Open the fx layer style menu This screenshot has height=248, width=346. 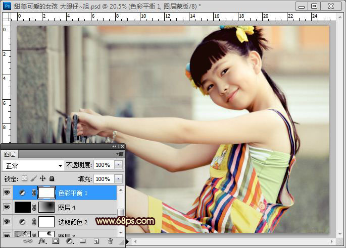[x=42, y=241]
